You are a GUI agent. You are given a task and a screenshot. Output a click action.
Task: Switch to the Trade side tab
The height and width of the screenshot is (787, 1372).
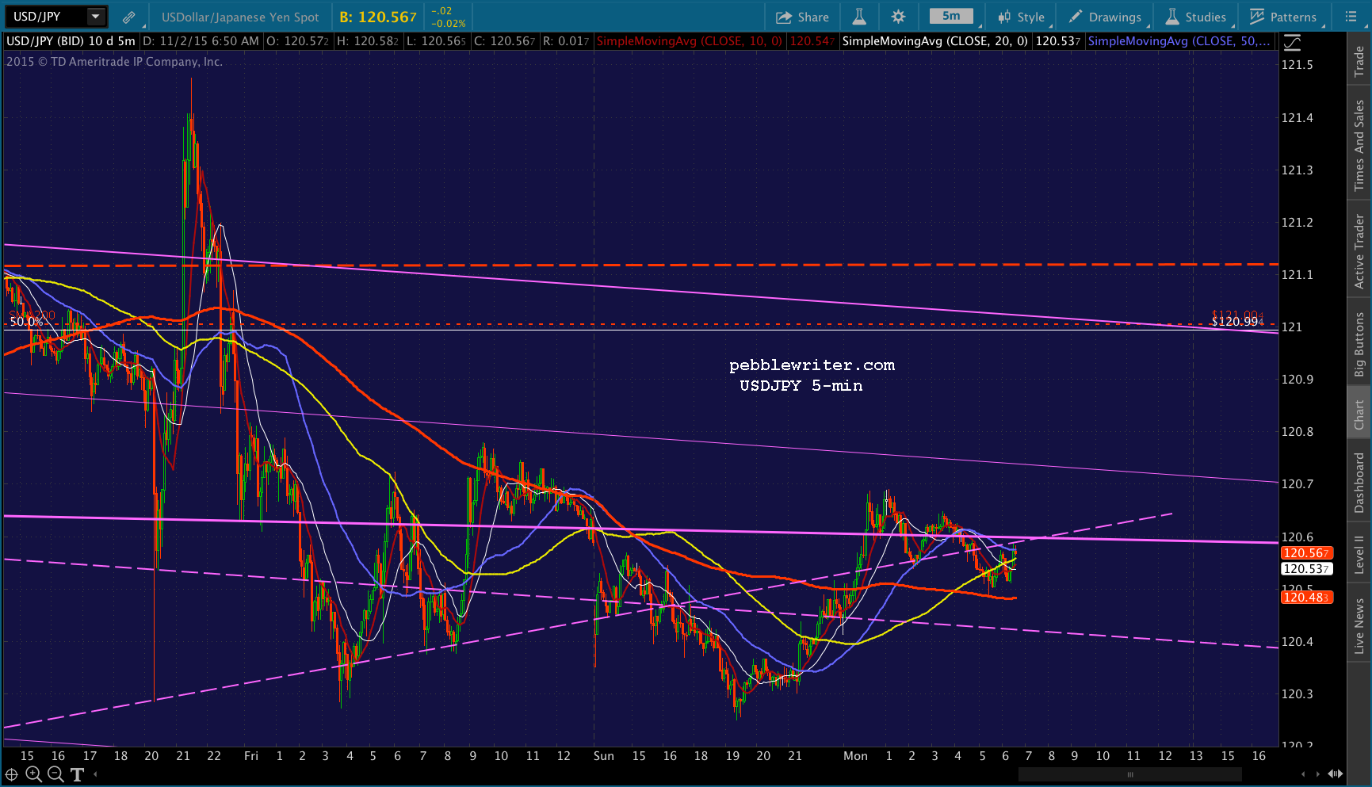1359,61
